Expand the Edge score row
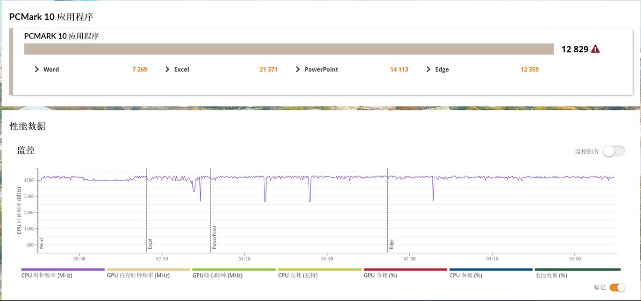Image resolution: width=641 pixels, height=301 pixels. (428, 69)
